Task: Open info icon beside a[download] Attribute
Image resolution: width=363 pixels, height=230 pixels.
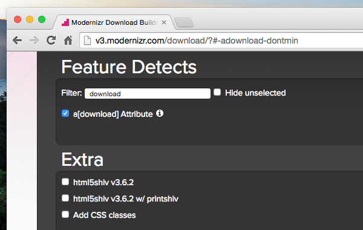Action: point(160,113)
